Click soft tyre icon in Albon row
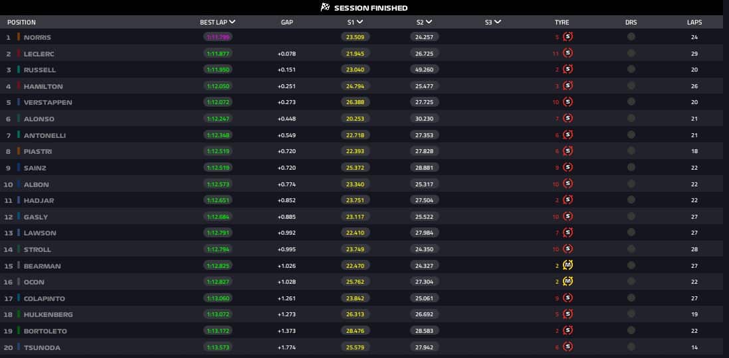Screen dimensions: 729x358 coord(568,184)
